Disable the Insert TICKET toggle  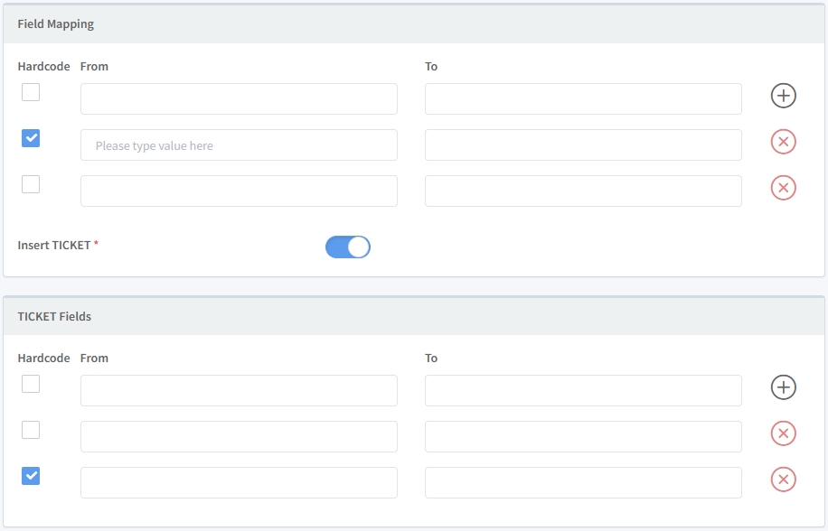(347, 246)
